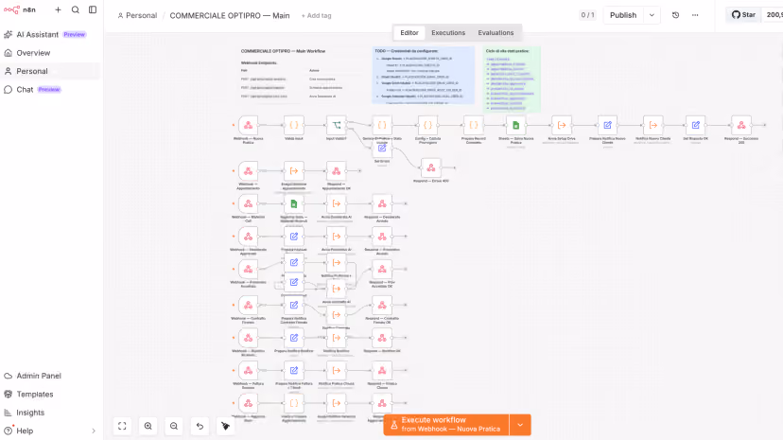Click the n8n logo in the sidebar
783x440 pixels.
pos(20,9)
